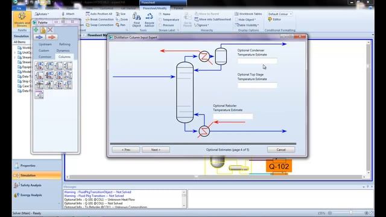Open the Refining palette tab

click(x=65, y=44)
